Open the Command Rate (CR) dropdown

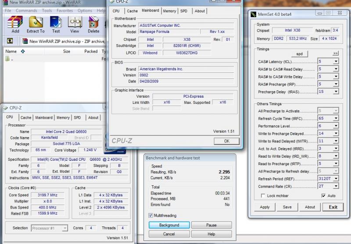point(336,186)
